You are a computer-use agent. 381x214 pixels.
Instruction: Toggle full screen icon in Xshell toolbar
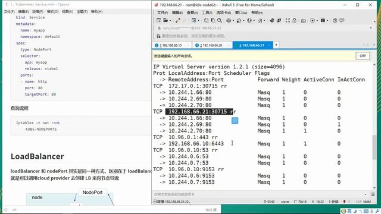coord(288,20)
